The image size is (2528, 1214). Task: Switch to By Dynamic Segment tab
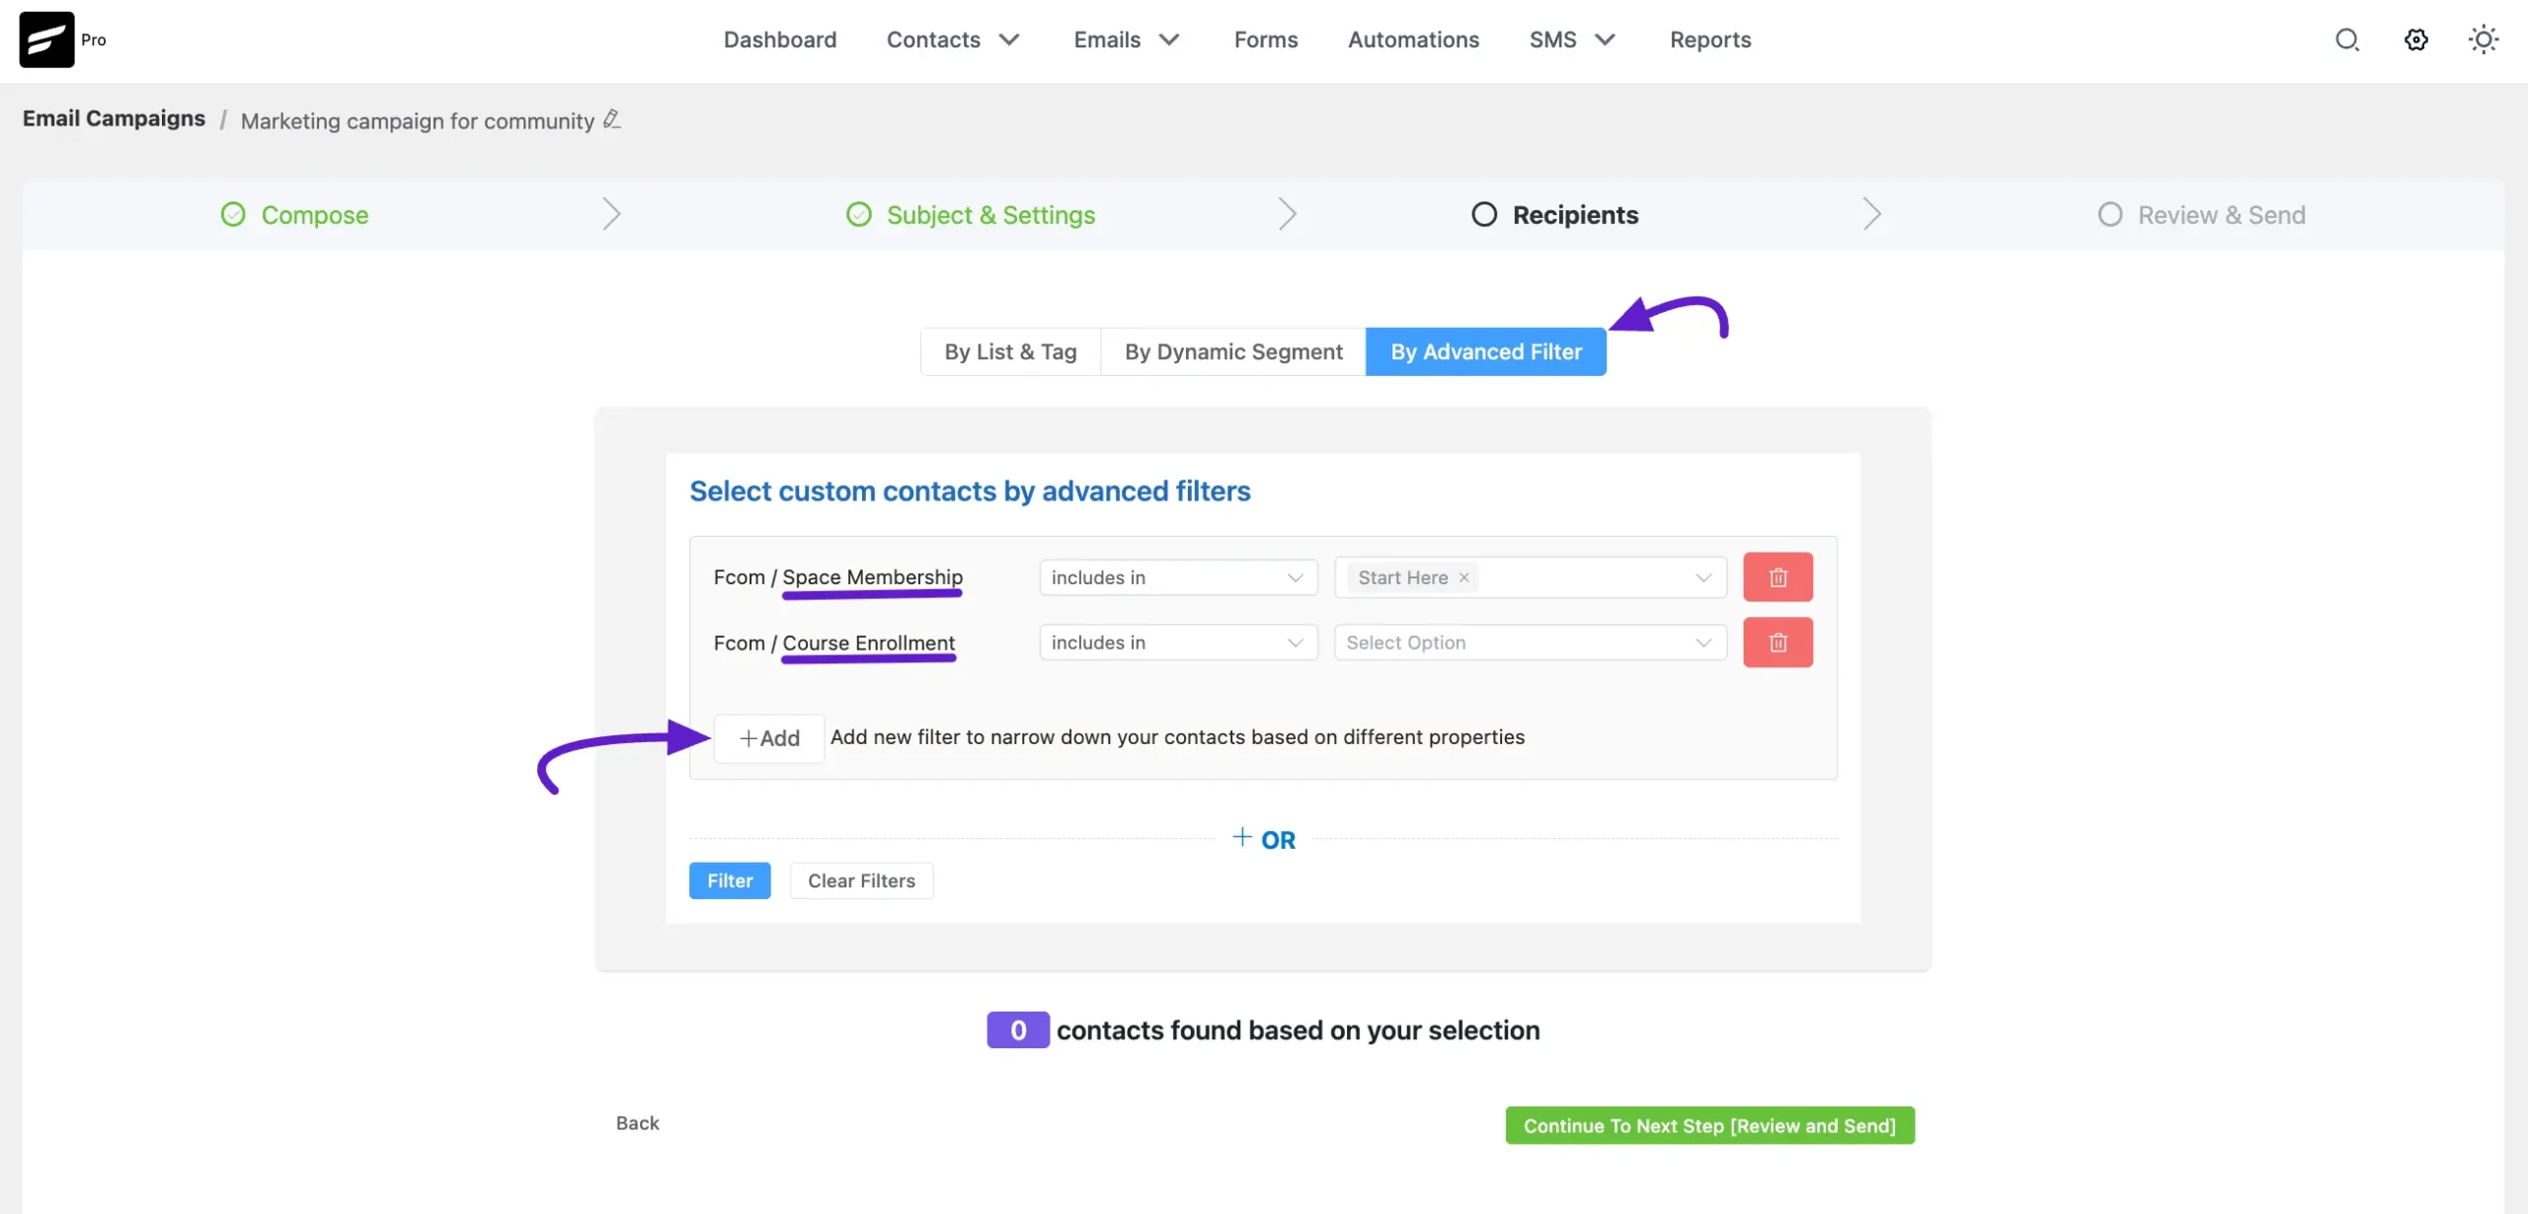tap(1232, 352)
